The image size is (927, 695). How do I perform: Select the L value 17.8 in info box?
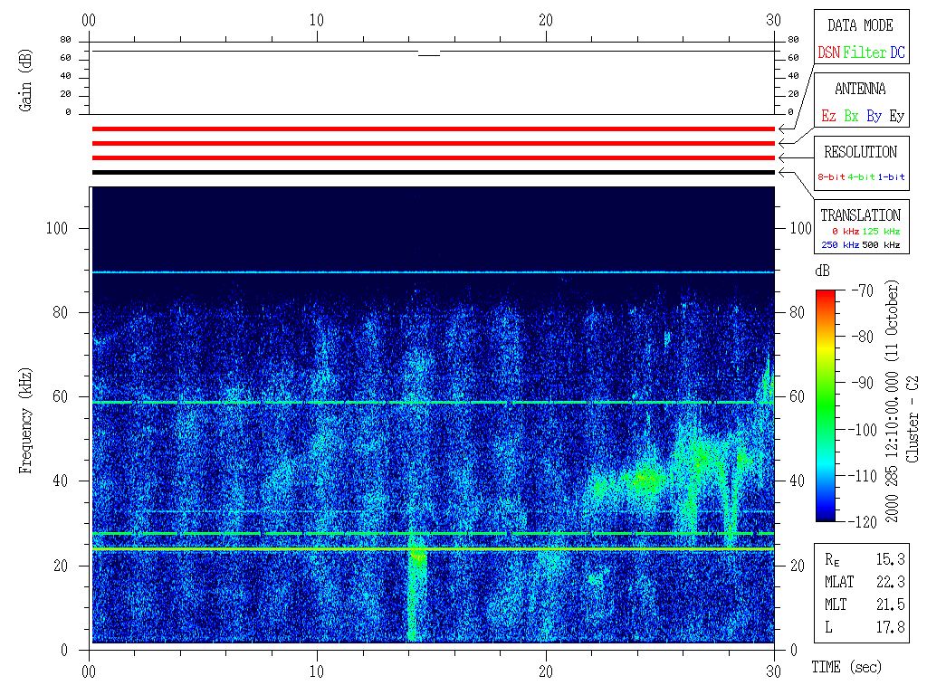tap(891, 626)
